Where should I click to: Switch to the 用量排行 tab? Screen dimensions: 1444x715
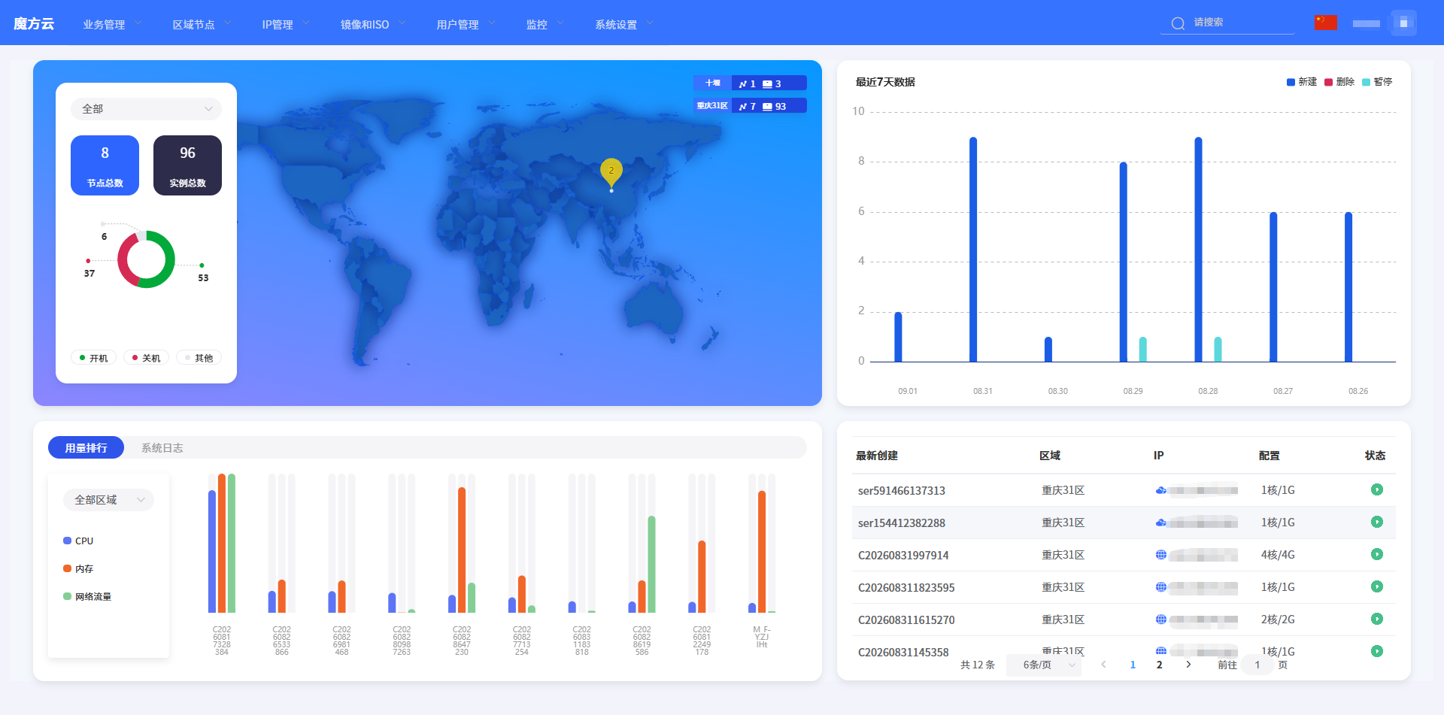coord(86,447)
